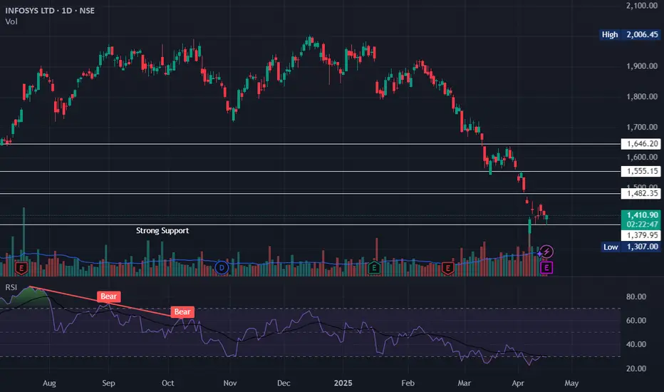Click the 1,379.95 support line price label
The width and height of the screenshot is (664, 392).
641,235
